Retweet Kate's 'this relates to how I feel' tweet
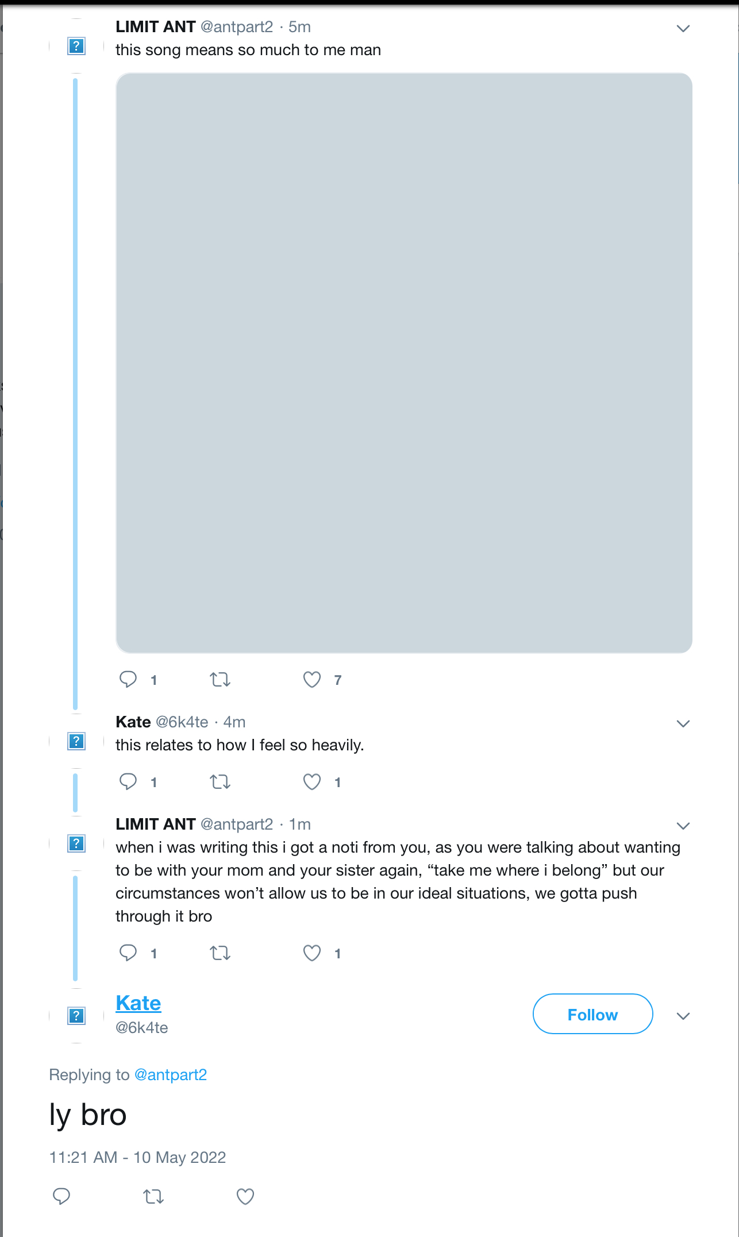 [x=220, y=782]
